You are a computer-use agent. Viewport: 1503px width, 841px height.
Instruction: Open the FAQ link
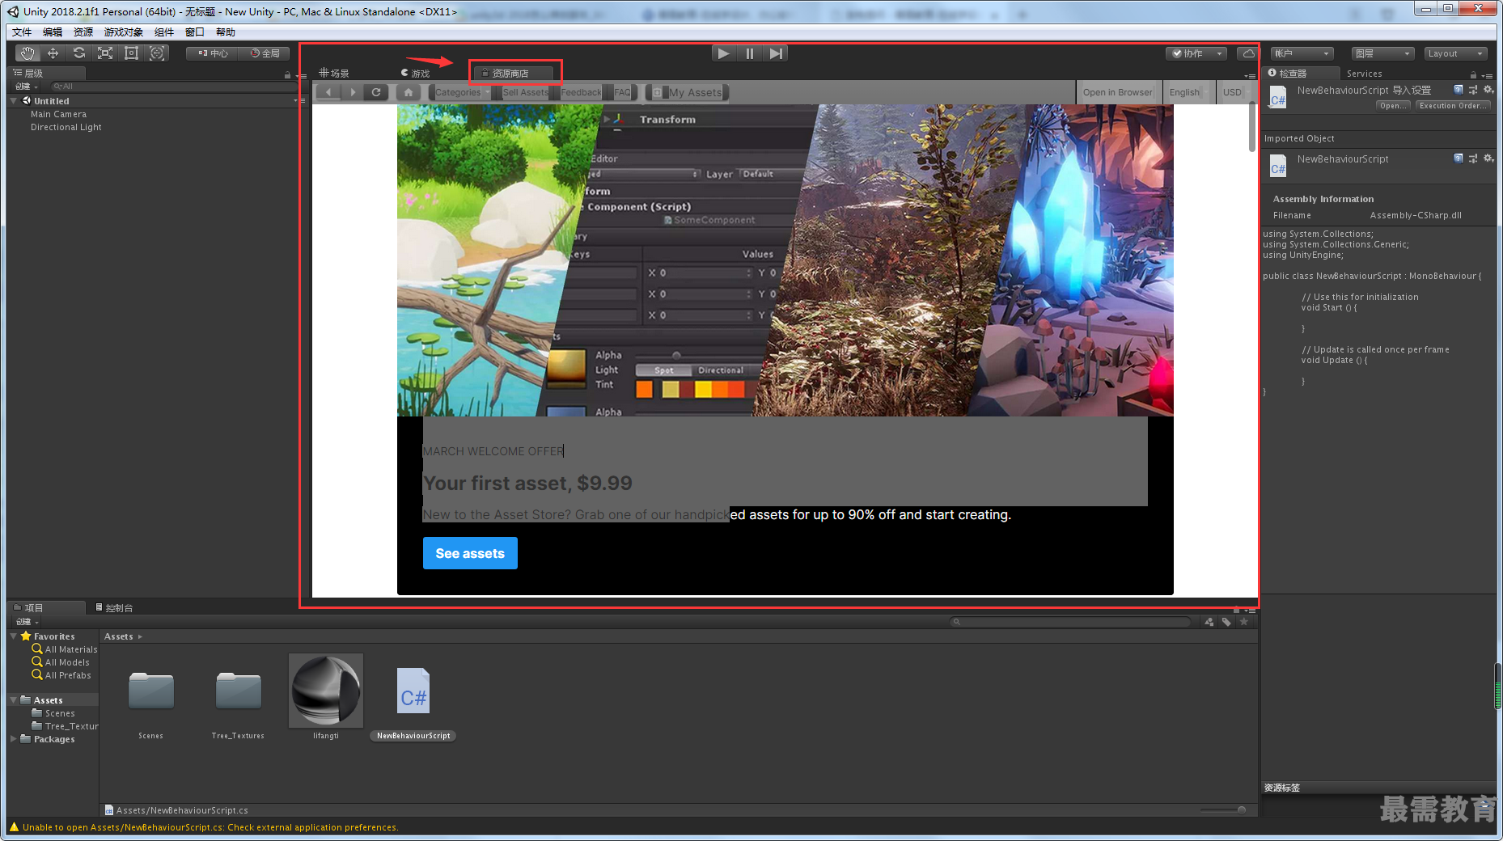click(x=622, y=92)
